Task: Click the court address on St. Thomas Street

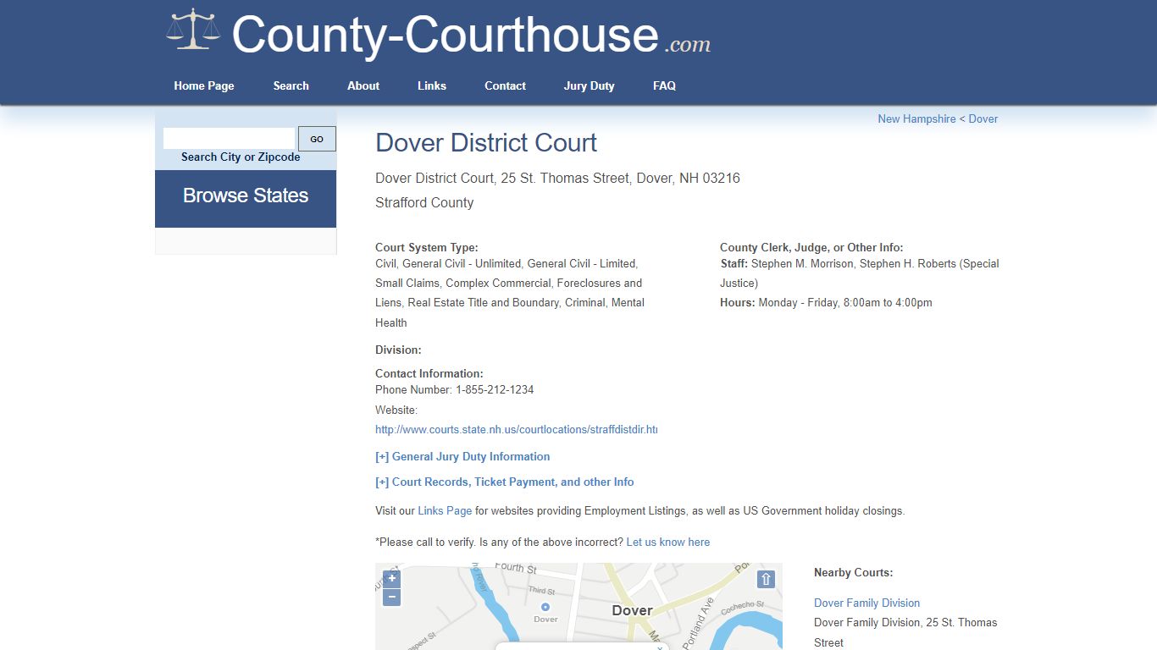Action: pyautogui.click(x=557, y=179)
